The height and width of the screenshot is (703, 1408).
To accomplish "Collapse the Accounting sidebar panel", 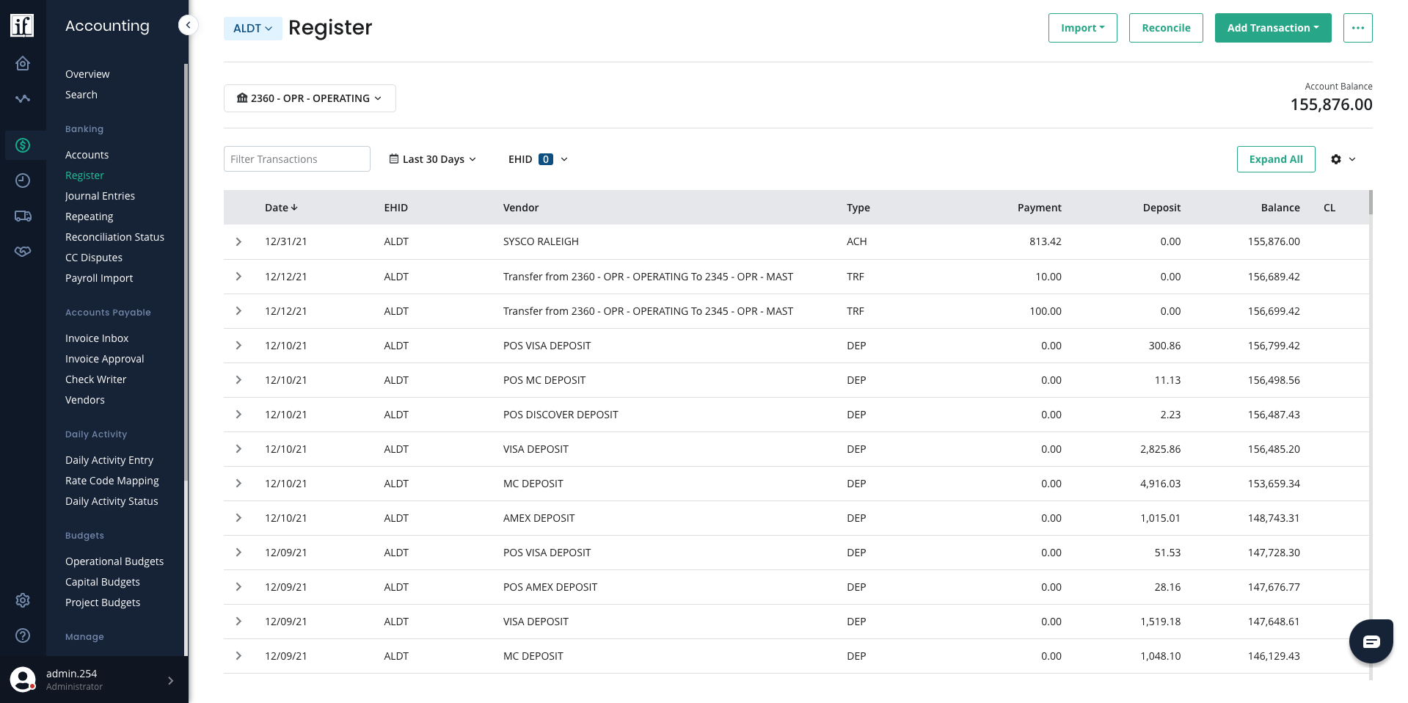I will click(188, 26).
